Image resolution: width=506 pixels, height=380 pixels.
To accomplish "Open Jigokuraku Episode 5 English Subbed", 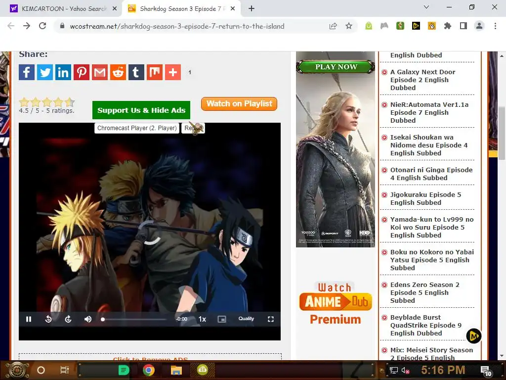I will [425, 198].
